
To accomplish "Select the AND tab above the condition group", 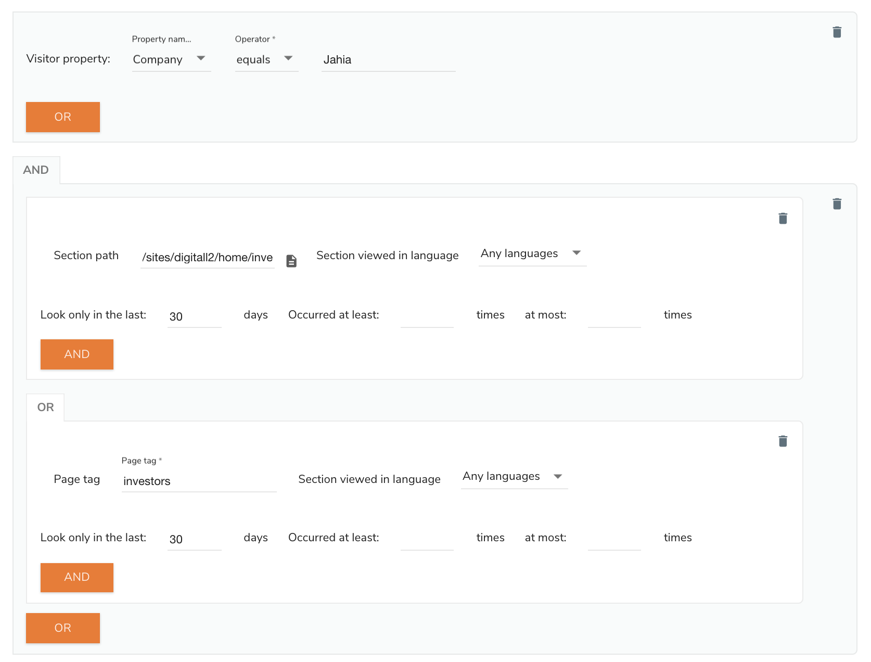I will [36, 170].
